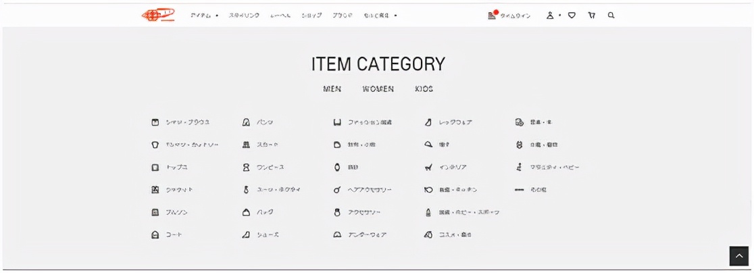Choose the シューズ shoes category icon
Screen dimensions: 754x273
247,234
